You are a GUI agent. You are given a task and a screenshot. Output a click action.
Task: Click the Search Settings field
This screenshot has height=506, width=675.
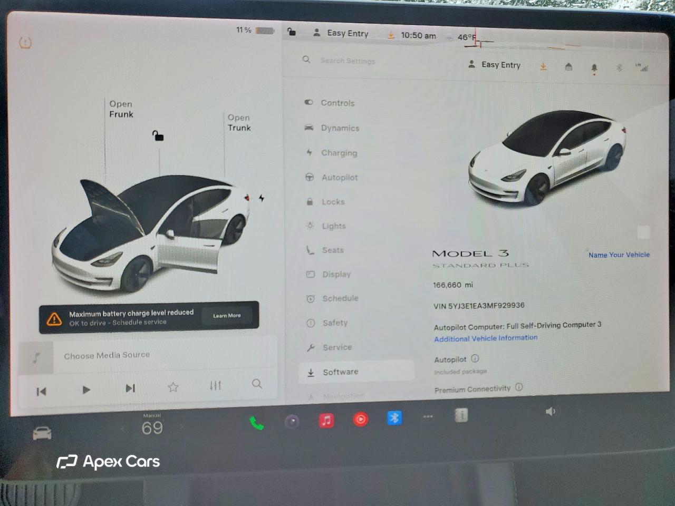coord(348,61)
